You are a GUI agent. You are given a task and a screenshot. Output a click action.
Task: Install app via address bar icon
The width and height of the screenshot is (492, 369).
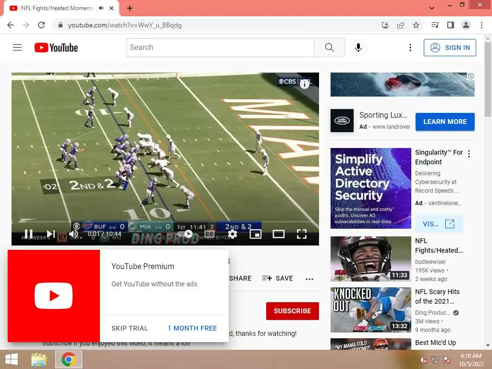[x=385, y=25]
